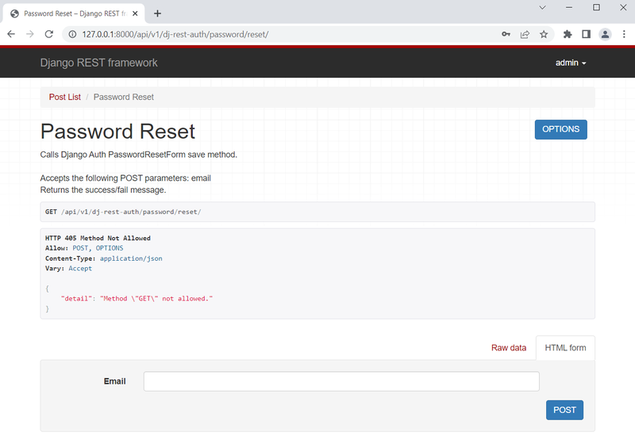The width and height of the screenshot is (635, 436).
Task: Open a new browser tab with plus
Action: coord(157,13)
